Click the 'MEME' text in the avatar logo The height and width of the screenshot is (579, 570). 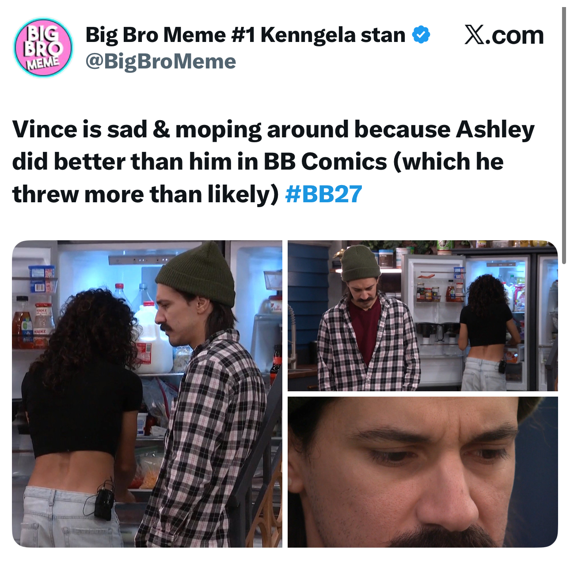pyautogui.click(x=43, y=62)
